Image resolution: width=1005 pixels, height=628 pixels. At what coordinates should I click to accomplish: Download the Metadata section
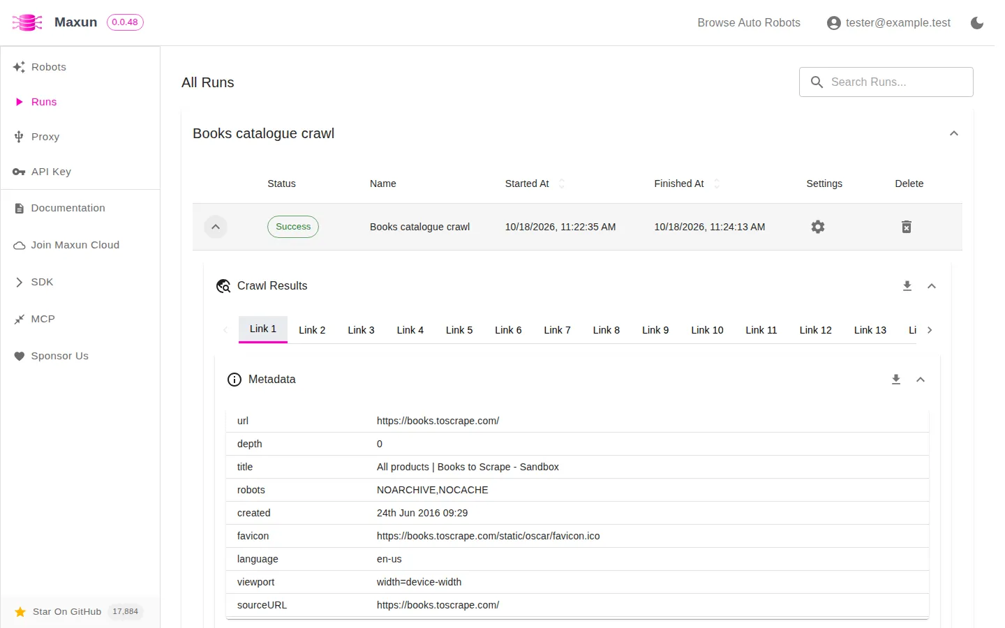tap(896, 380)
